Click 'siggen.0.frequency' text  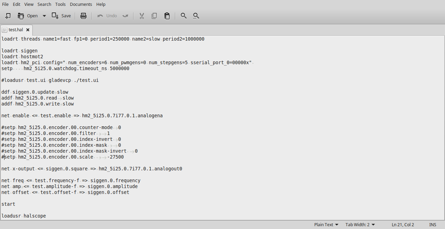click(x=115, y=180)
